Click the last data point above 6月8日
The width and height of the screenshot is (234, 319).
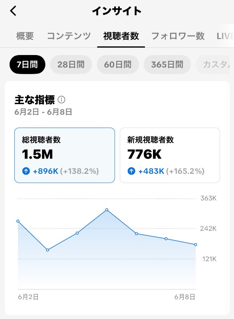(196, 244)
